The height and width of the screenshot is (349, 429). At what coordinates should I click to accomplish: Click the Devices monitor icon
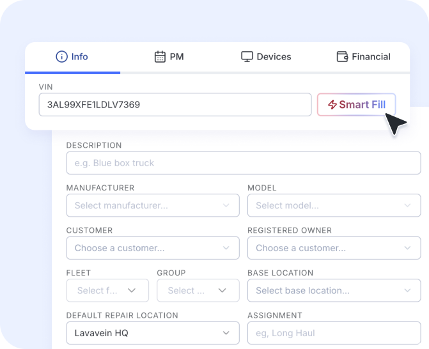[x=247, y=57]
